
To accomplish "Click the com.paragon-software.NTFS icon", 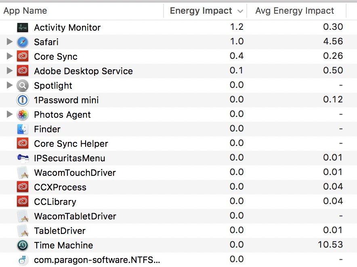I will (23, 260).
